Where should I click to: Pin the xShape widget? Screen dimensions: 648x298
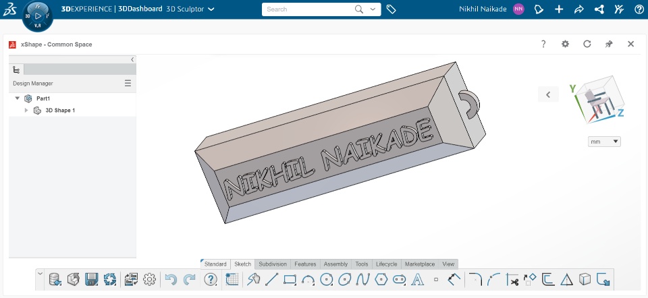(x=609, y=44)
